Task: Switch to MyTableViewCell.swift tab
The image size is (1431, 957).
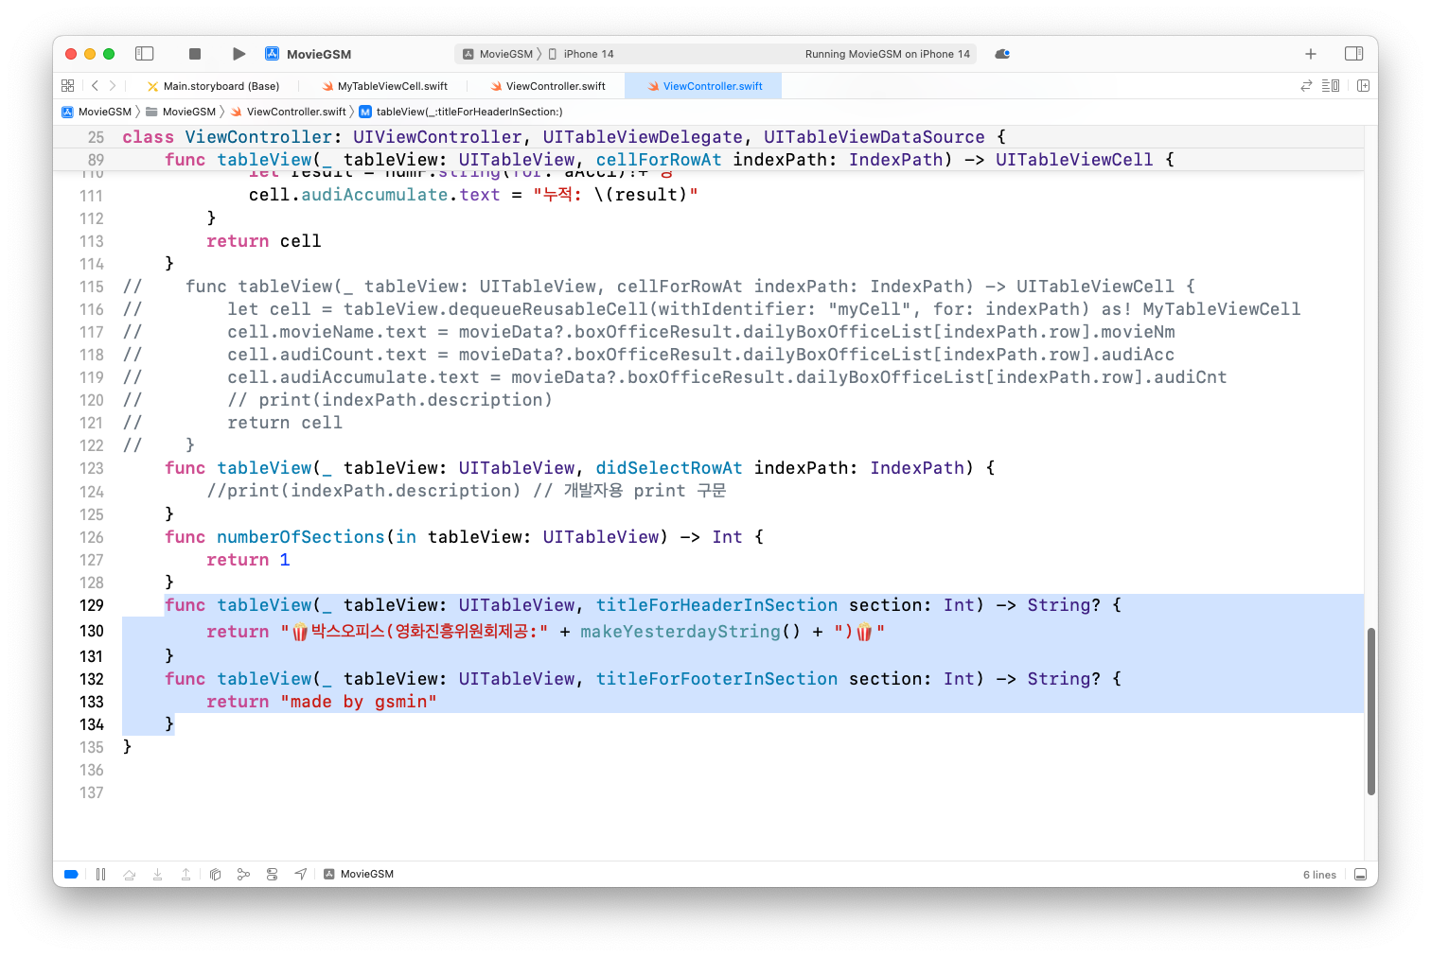Action: click(384, 86)
